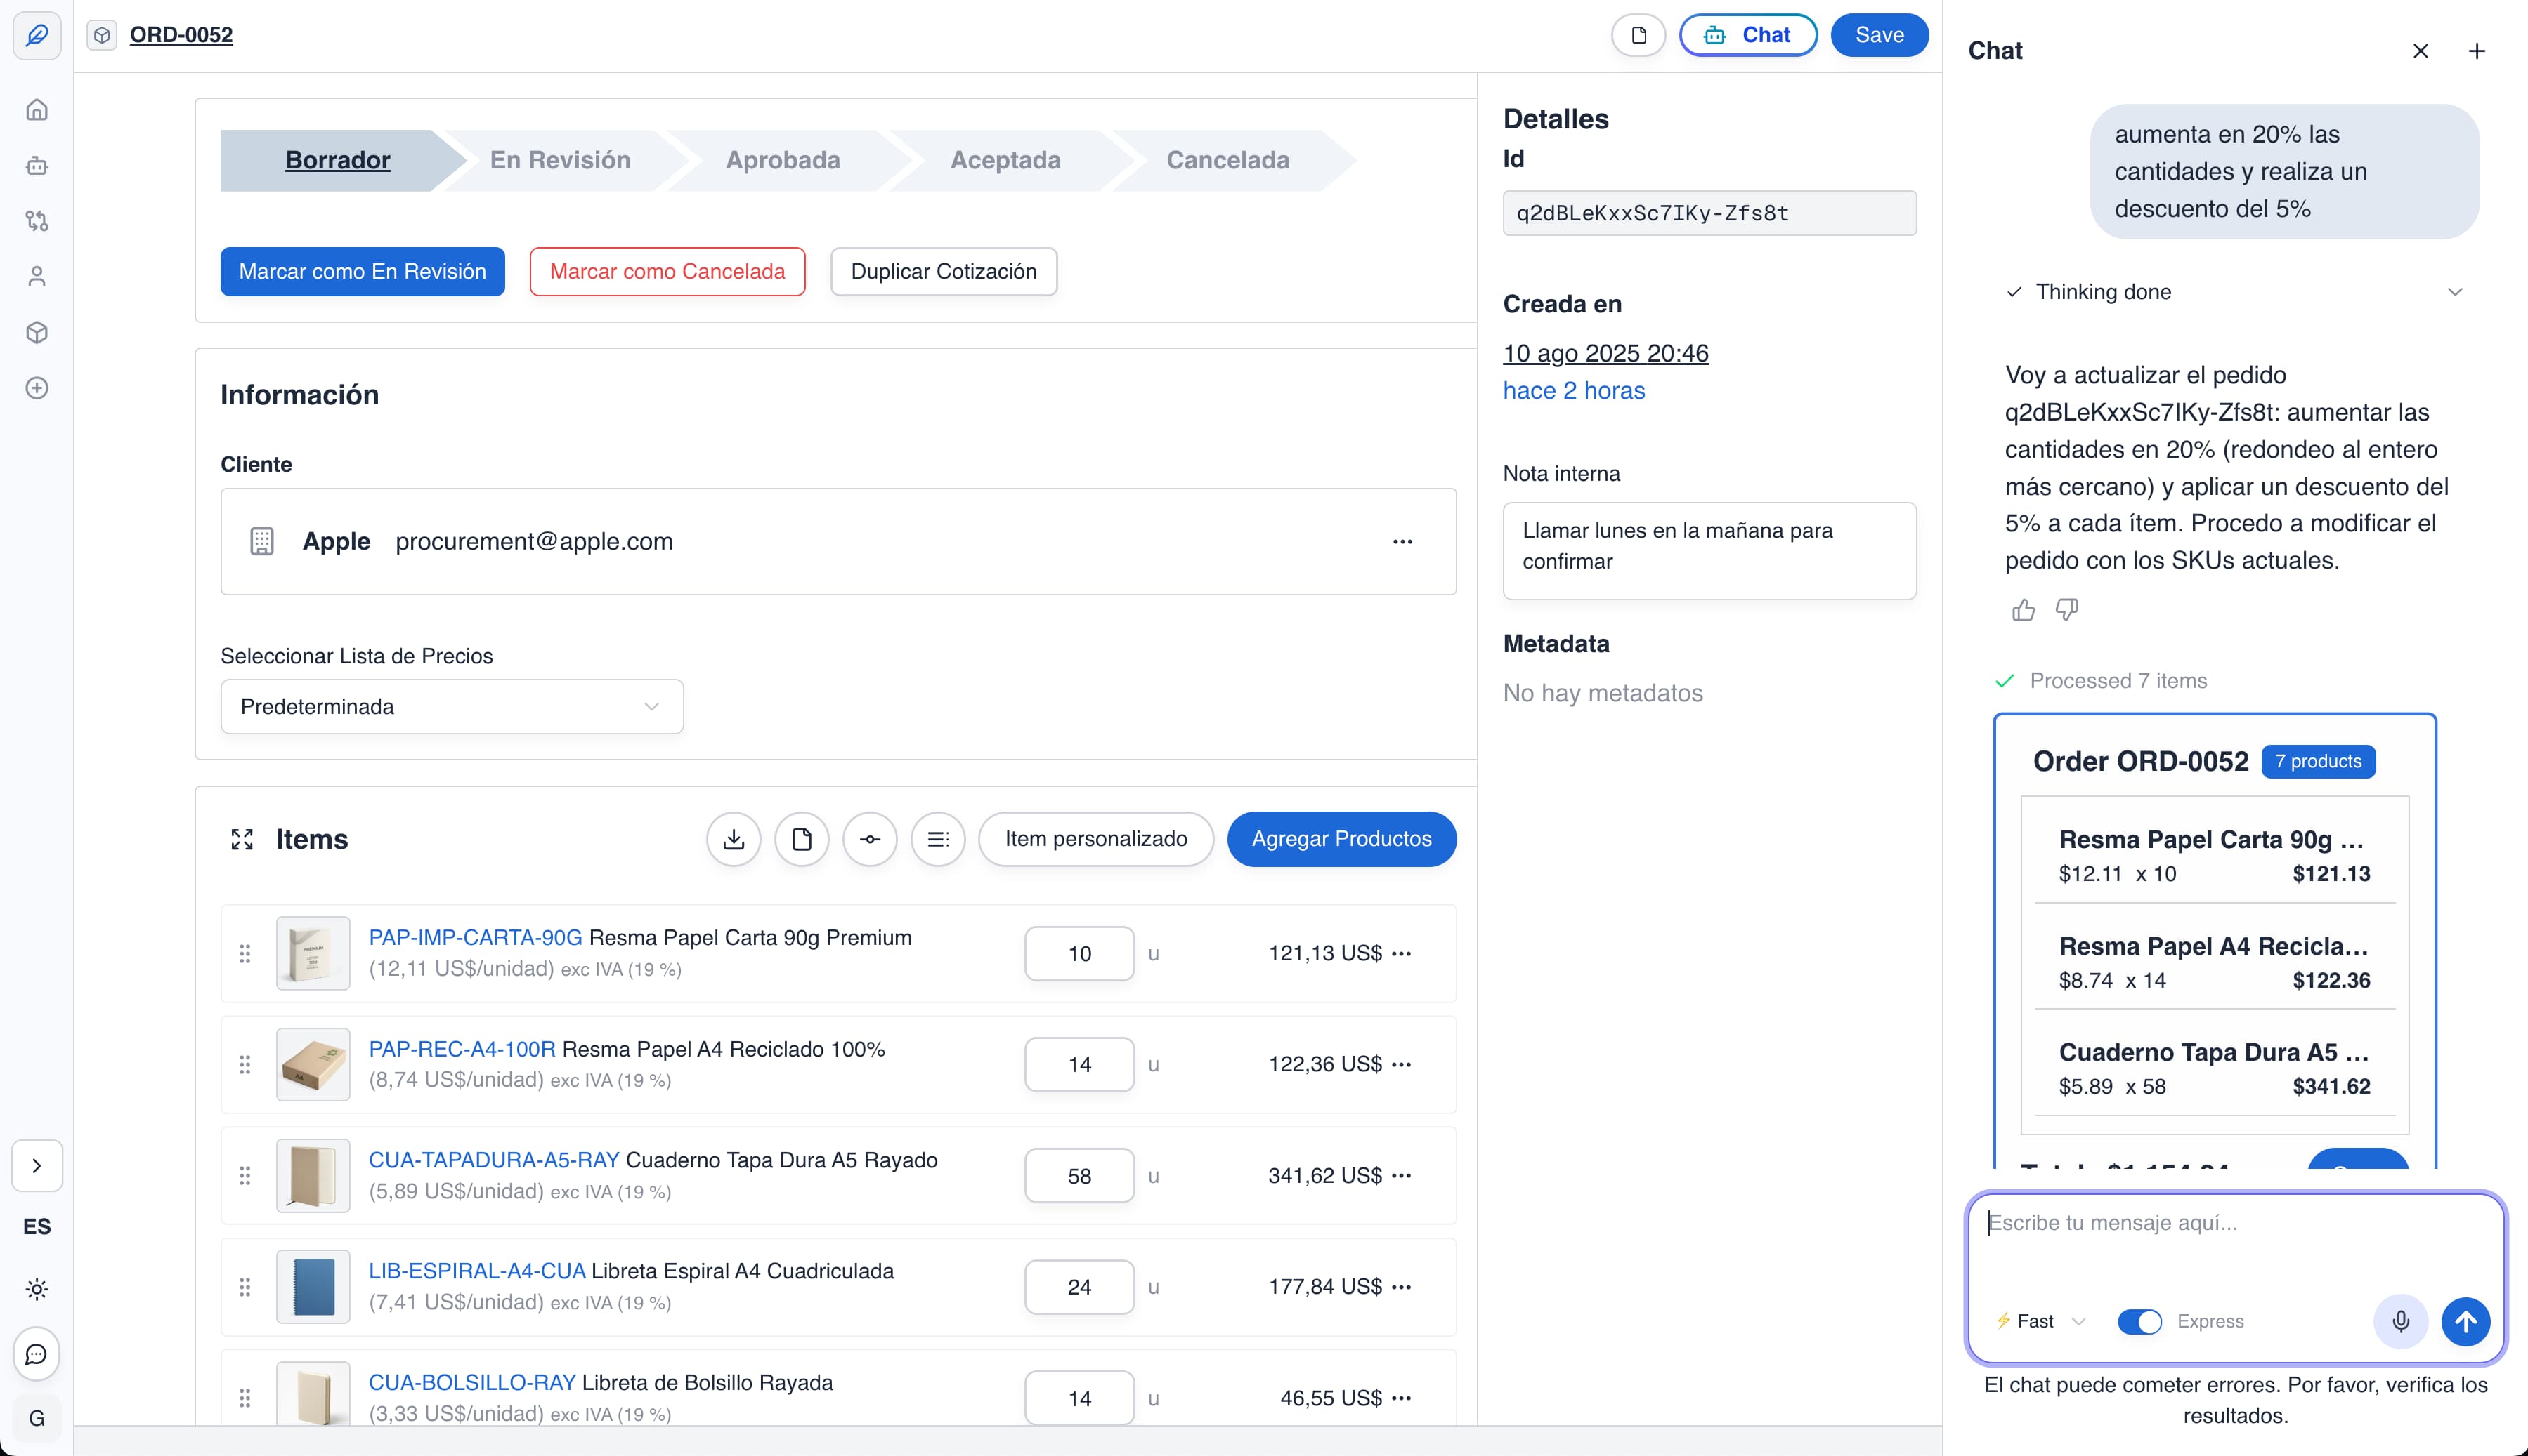Select the En Revisión stage
This screenshot has height=1456, width=2528.
coord(561,160)
